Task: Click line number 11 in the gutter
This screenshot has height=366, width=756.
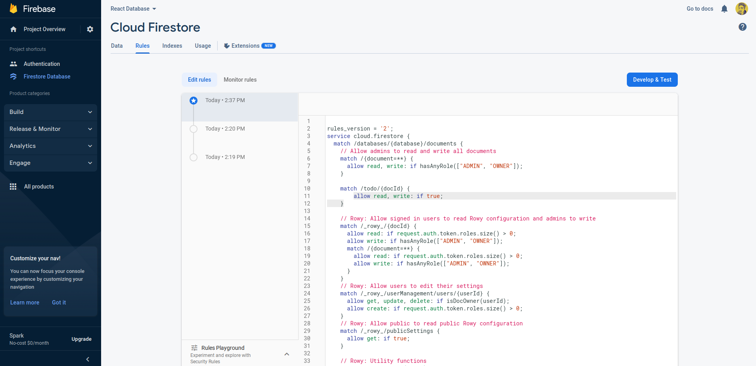Action: 307,196
